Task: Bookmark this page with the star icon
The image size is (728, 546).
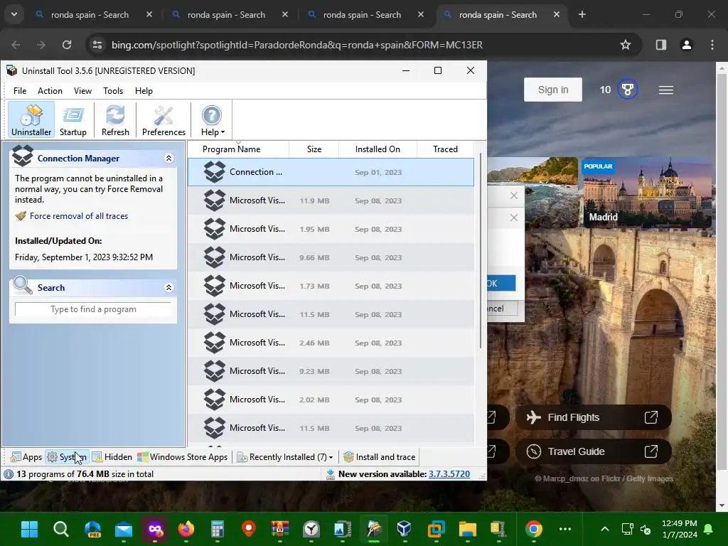Action: [x=626, y=45]
